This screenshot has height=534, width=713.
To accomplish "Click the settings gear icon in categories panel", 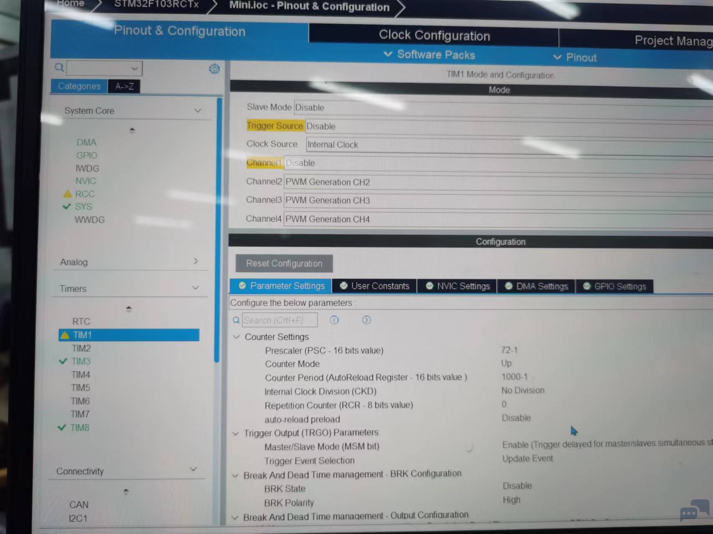I will point(214,69).
